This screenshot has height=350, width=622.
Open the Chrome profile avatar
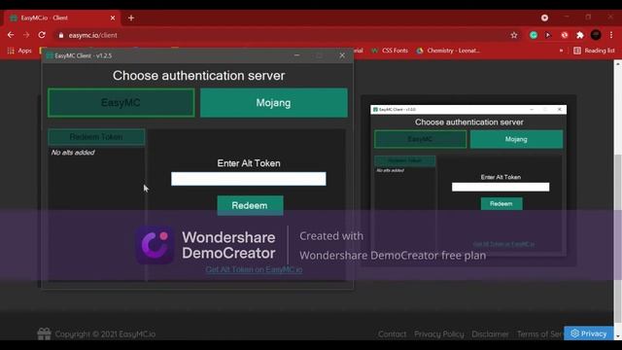pyautogui.click(x=596, y=35)
